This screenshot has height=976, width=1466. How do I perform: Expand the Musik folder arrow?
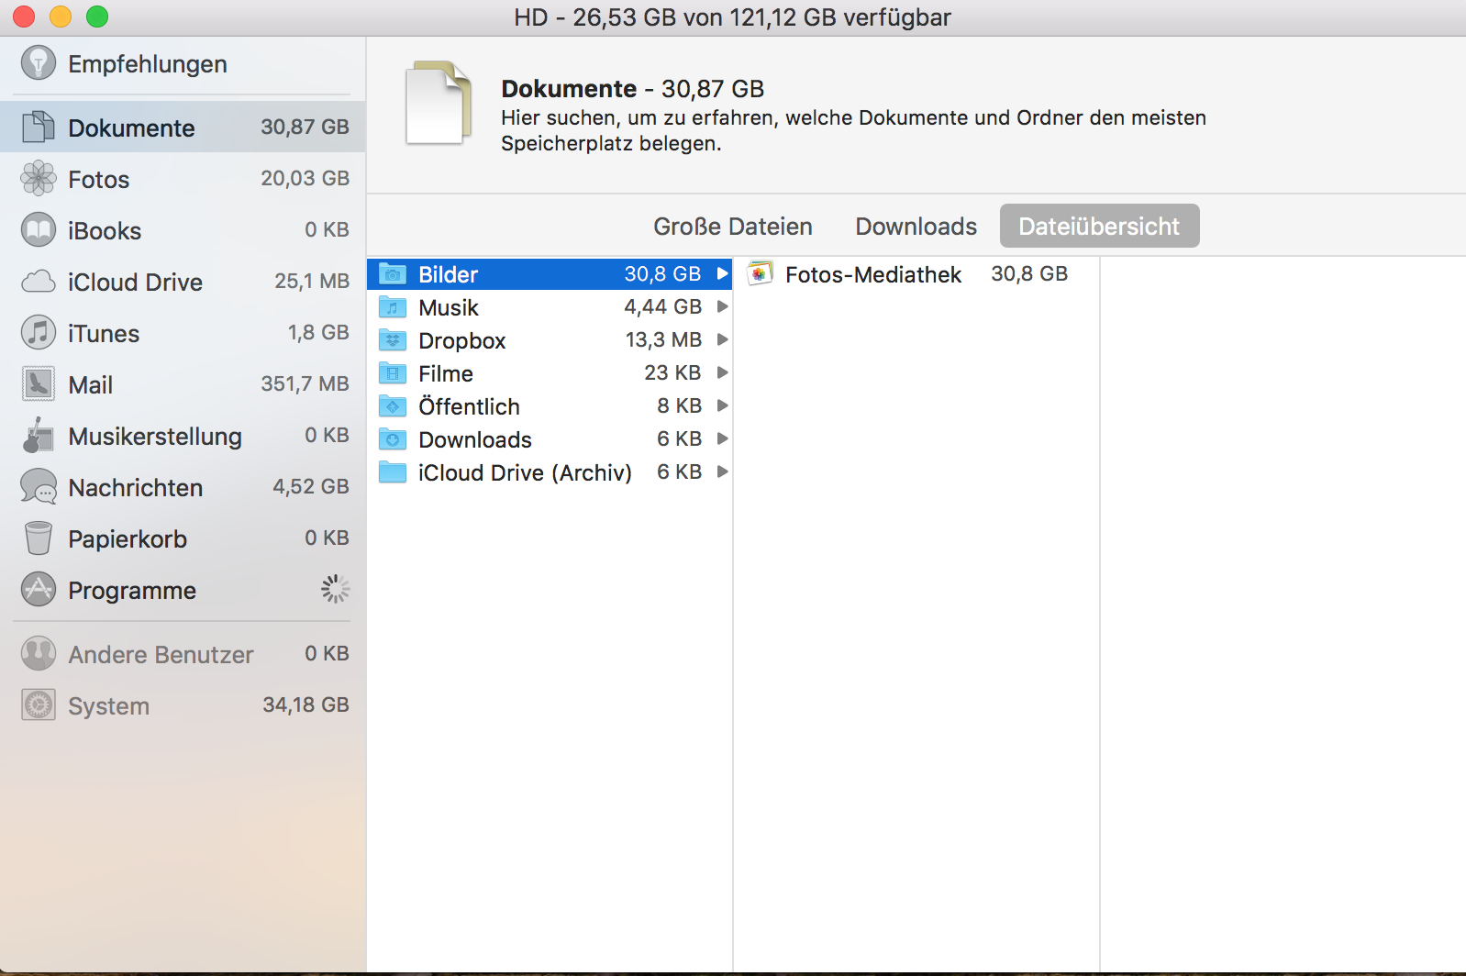point(723,306)
